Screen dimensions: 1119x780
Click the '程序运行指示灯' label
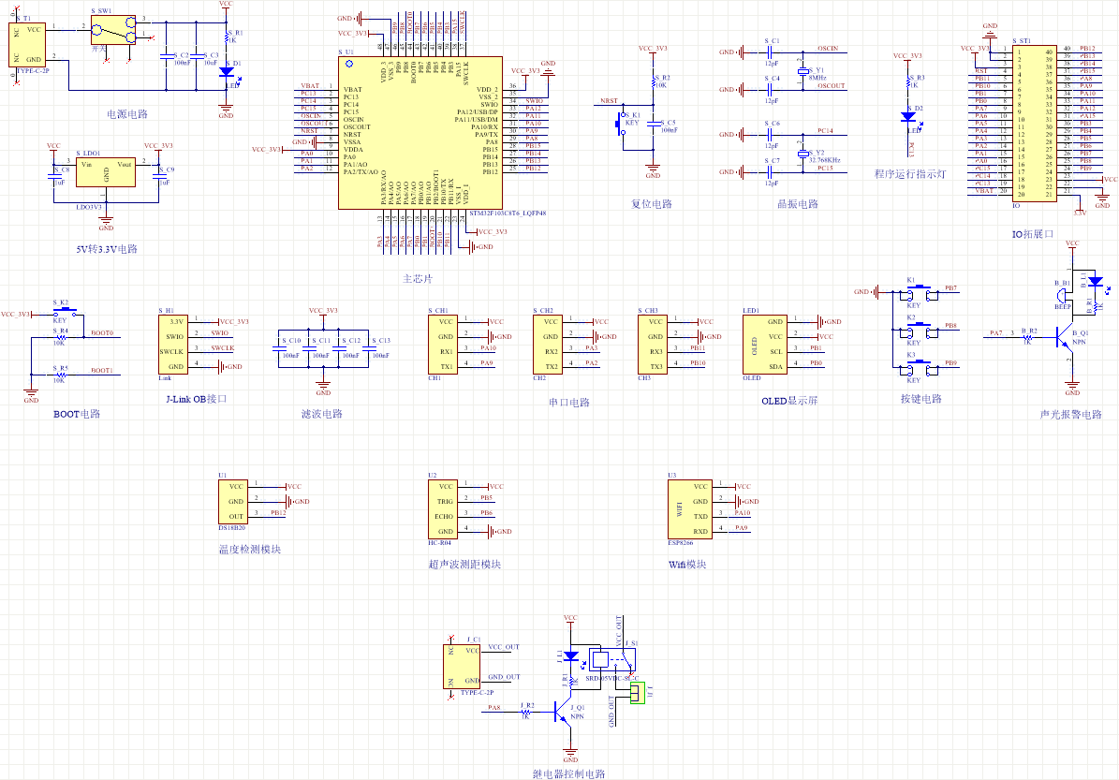(910, 174)
